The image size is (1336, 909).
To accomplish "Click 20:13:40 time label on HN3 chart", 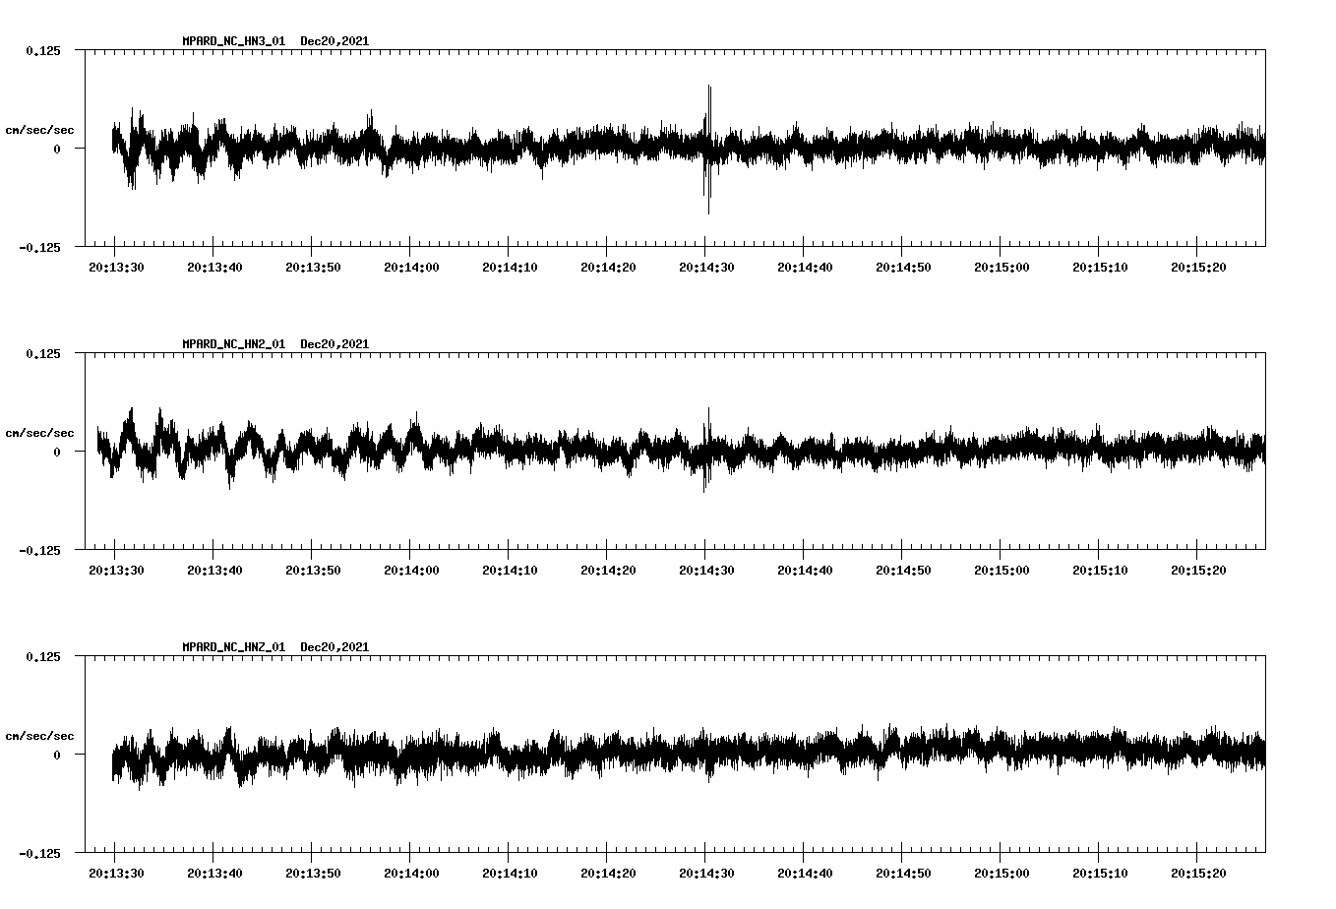I will 214,267.
